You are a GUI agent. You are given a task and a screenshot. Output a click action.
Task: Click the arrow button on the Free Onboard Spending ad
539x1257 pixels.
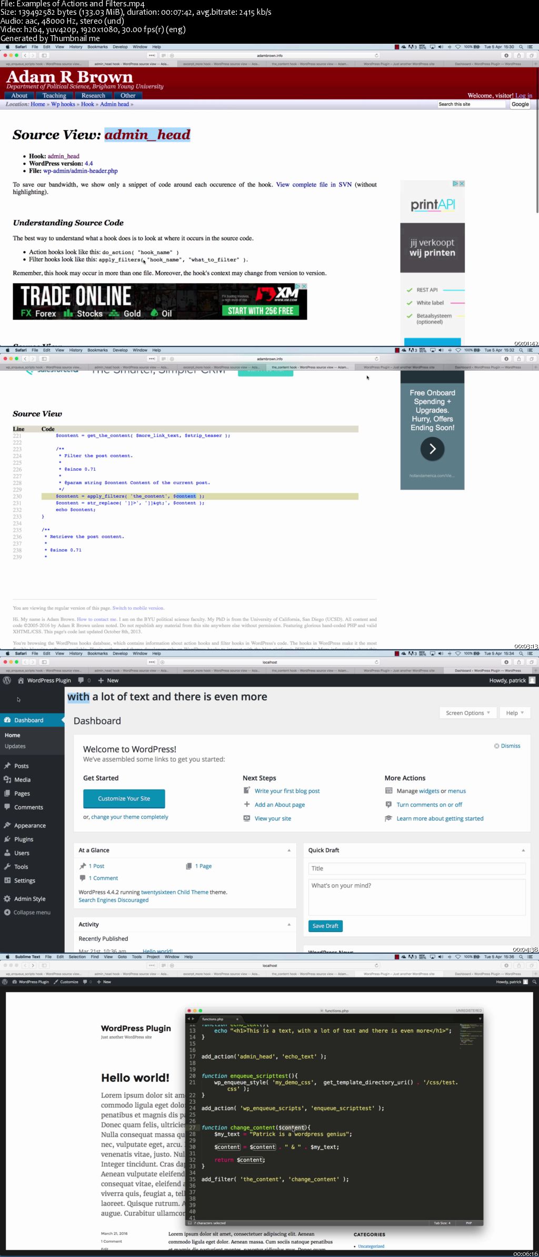(x=432, y=449)
